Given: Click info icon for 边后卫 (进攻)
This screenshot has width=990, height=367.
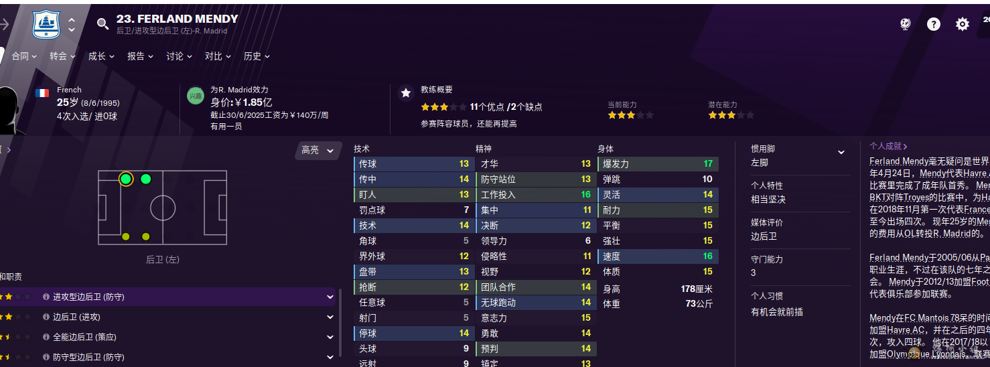Looking at the screenshot, I should (x=46, y=317).
